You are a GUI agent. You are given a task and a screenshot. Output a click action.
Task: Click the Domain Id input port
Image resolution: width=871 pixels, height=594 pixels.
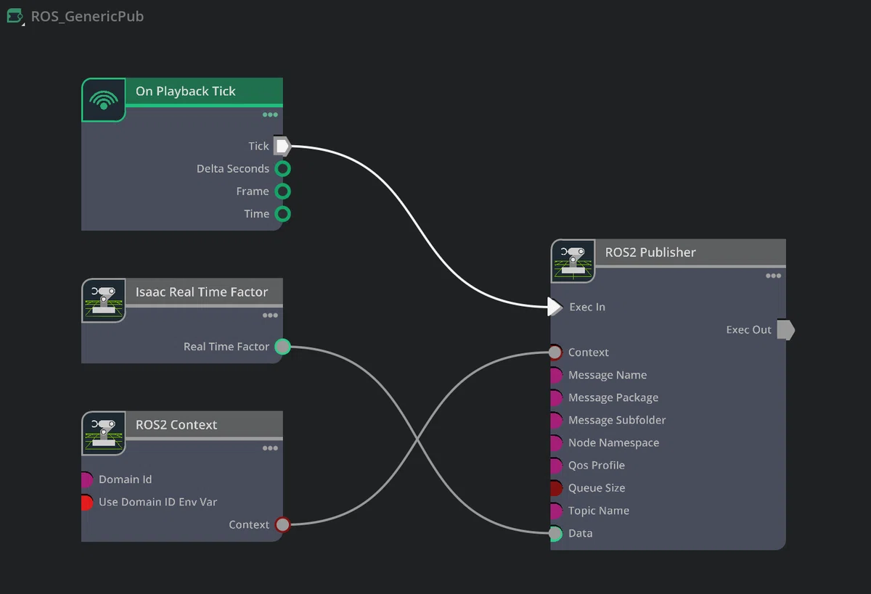coord(86,479)
